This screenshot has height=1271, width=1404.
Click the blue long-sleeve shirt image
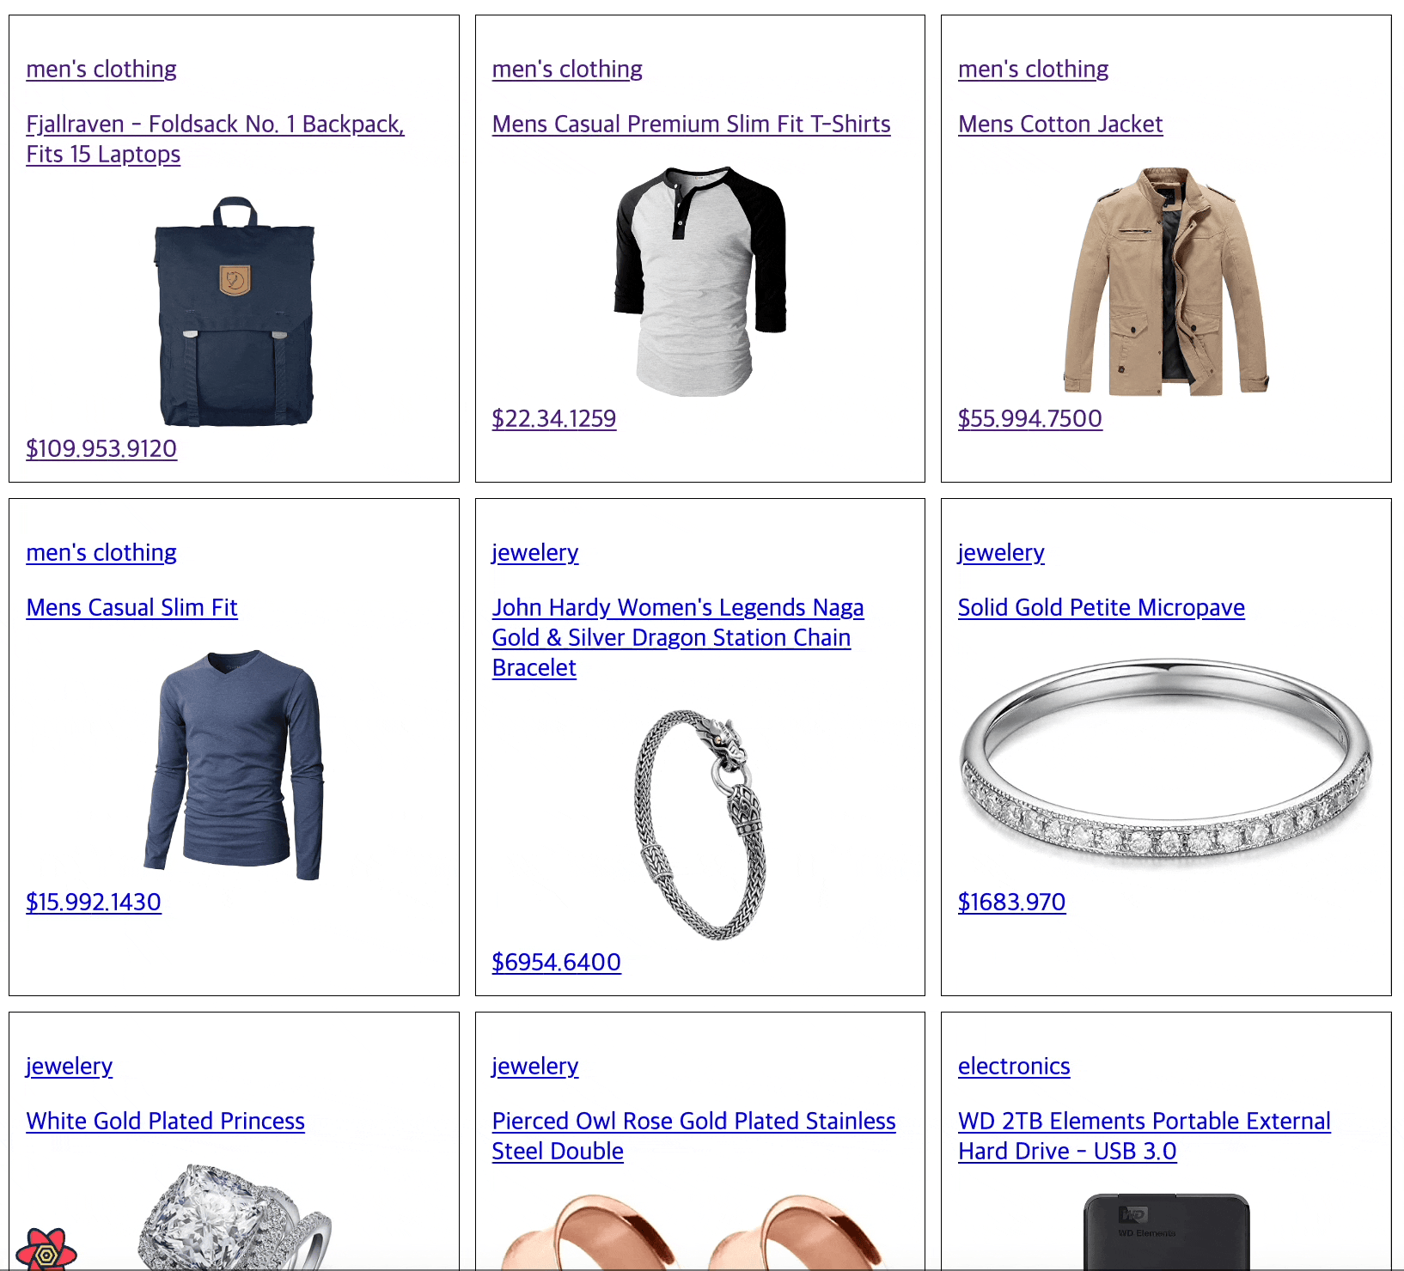coord(235,764)
